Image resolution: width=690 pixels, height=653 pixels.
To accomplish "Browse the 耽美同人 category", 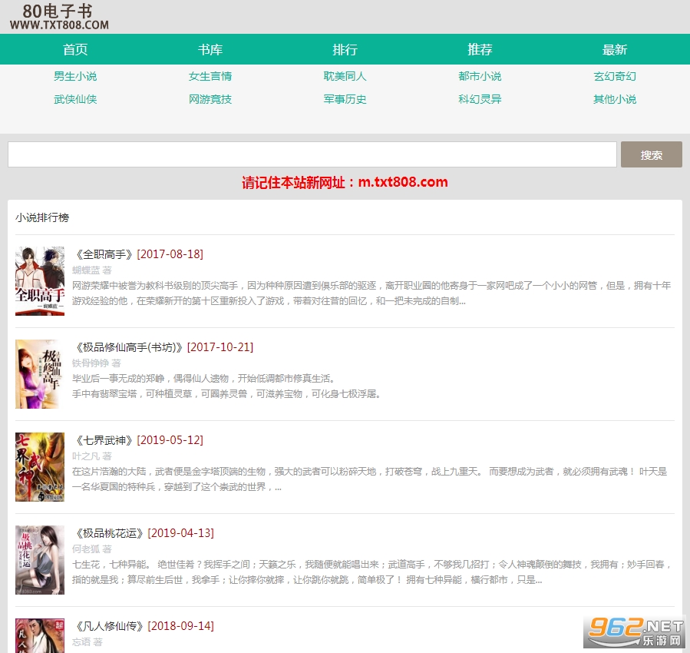I will [x=345, y=76].
